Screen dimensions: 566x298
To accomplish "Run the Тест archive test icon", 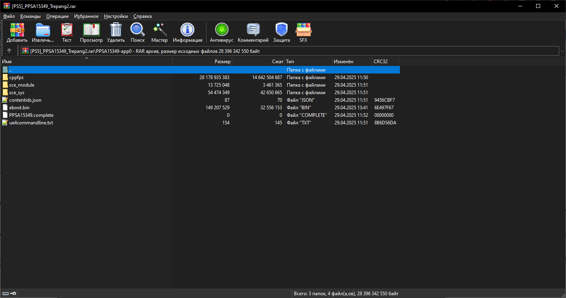I will pos(67,30).
